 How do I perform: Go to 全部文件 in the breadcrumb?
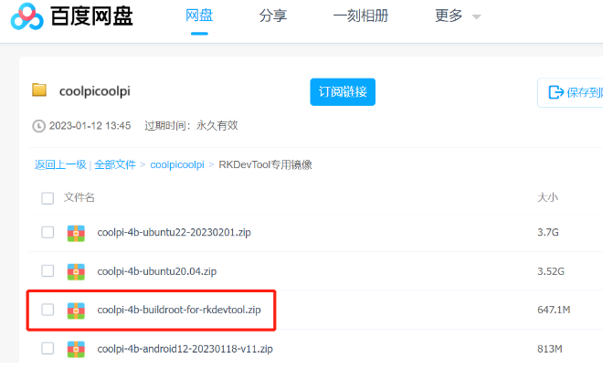point(115,164)
